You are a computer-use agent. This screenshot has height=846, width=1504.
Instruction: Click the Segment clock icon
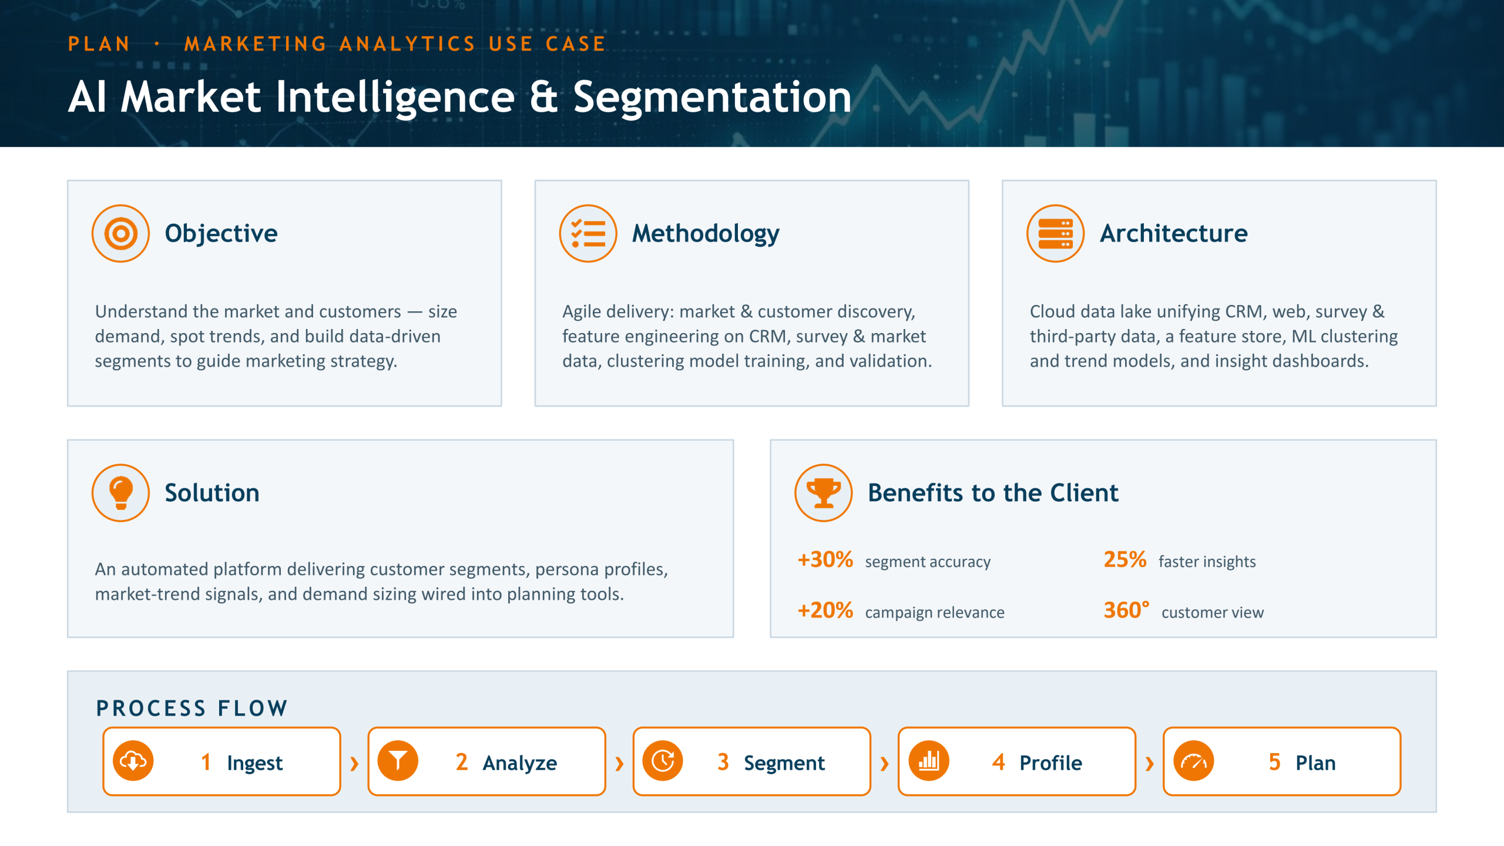pos(663,761)
